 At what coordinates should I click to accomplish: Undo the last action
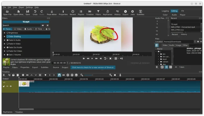coord(35,13)
